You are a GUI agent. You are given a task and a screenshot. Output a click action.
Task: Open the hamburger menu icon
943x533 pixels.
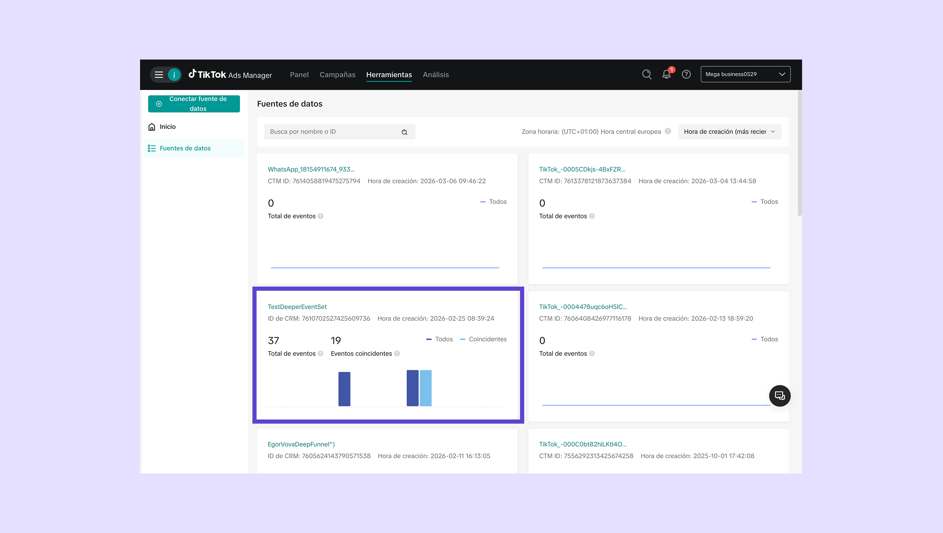(158, 75)
